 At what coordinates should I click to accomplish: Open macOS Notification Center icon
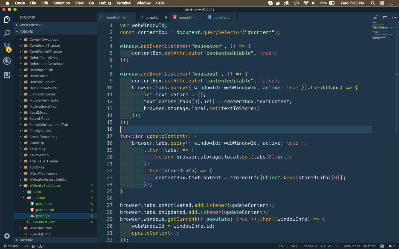point(390,3)
